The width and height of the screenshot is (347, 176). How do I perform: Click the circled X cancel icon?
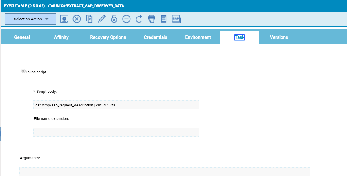pyautogui.click(x=77, y=19)
